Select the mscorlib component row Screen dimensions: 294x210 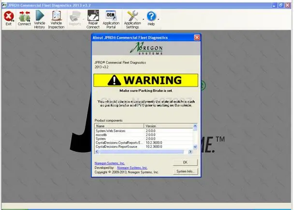coord(144,135)
